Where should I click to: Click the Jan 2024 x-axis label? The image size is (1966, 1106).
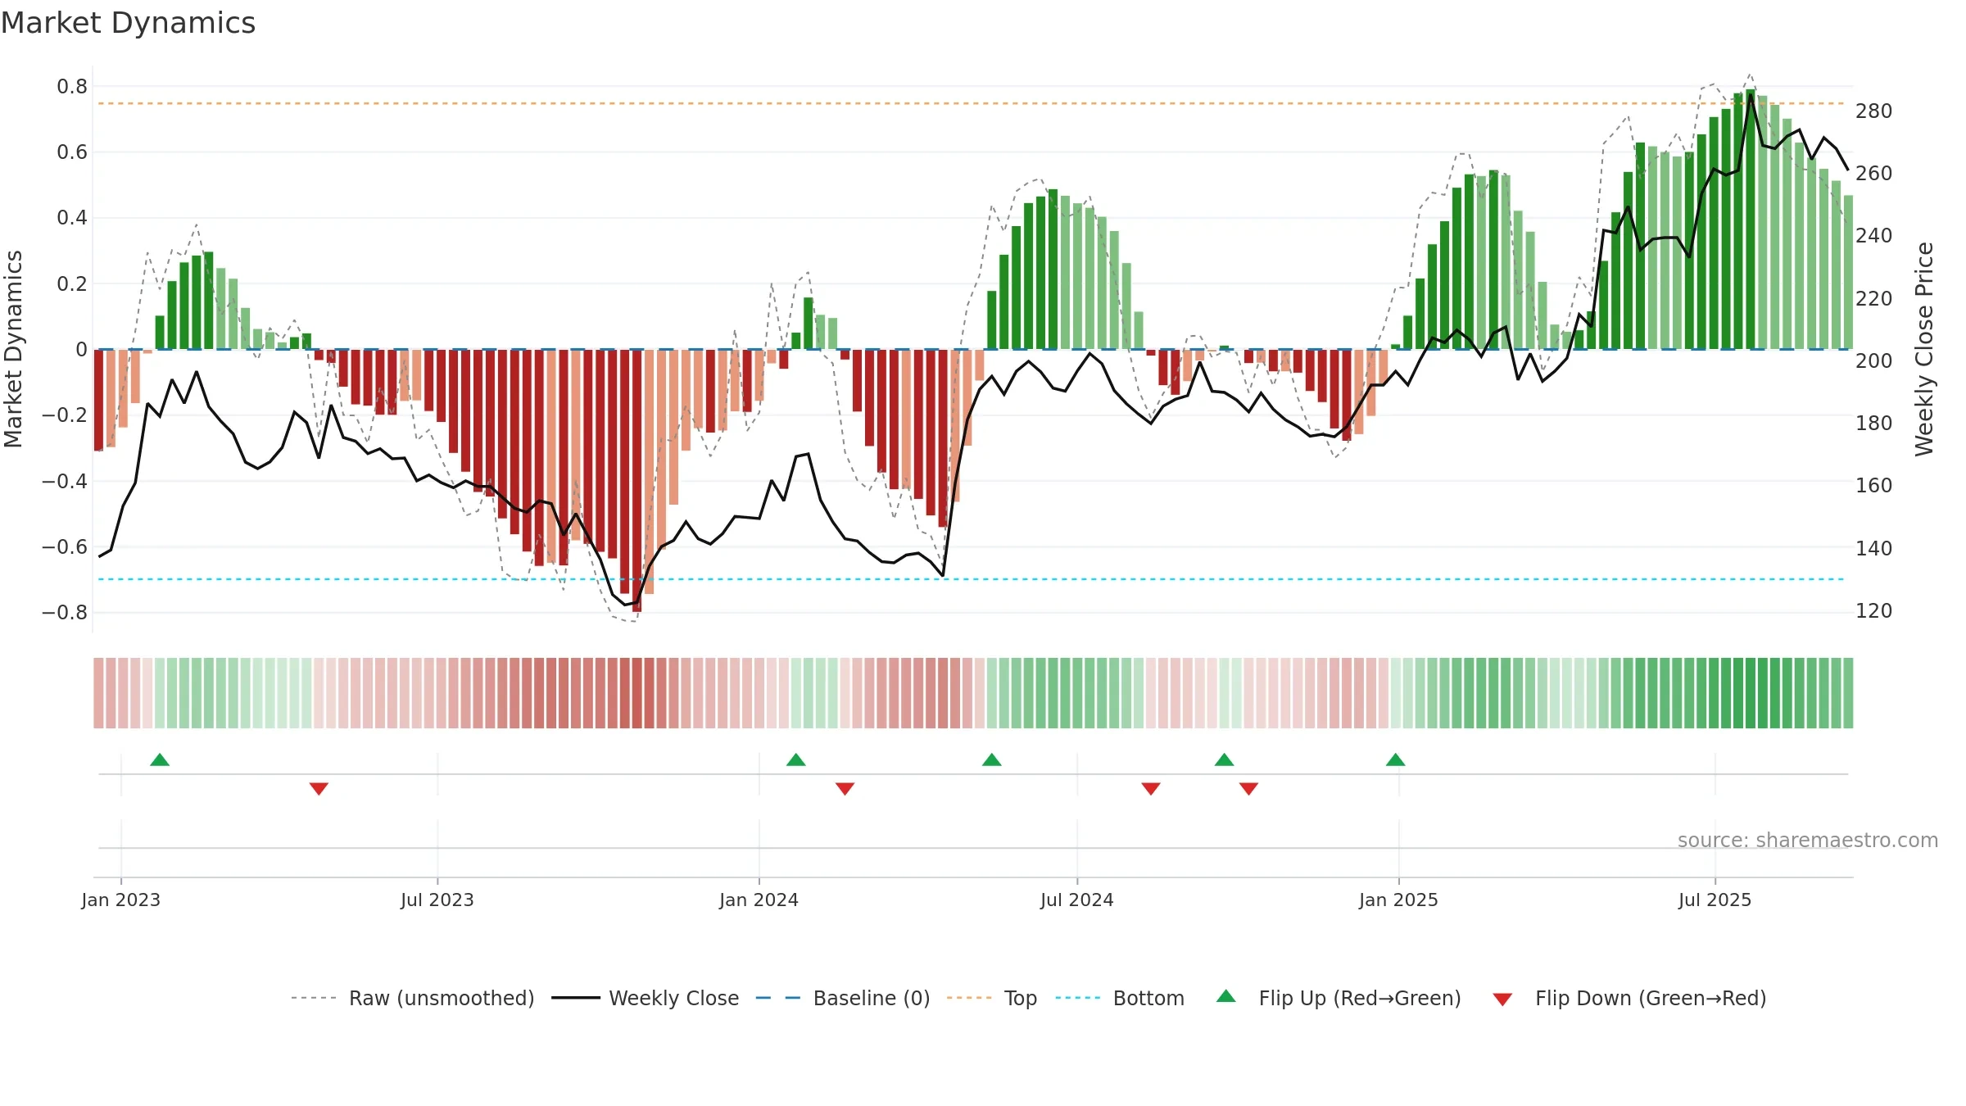(759, 900)
